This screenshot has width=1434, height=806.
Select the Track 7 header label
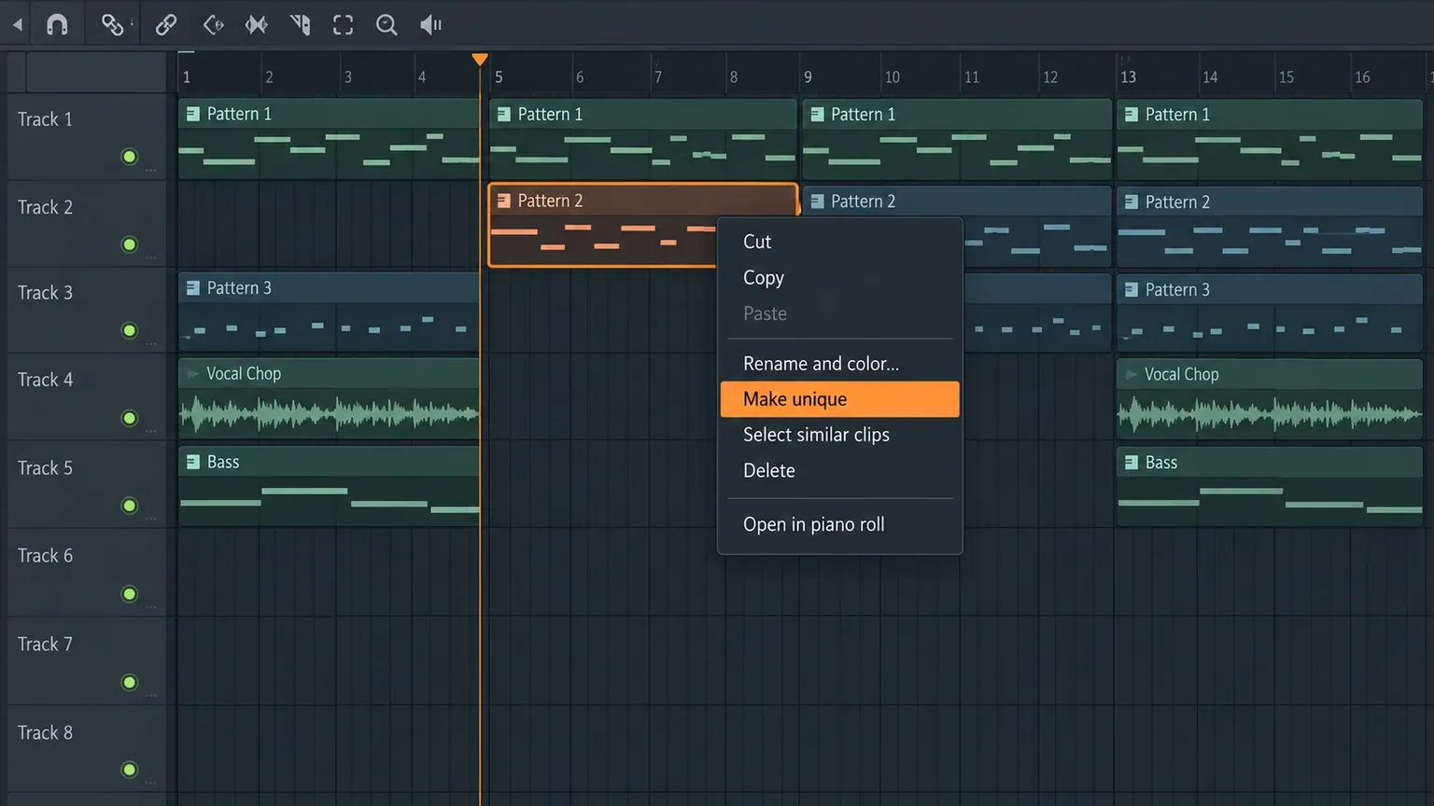tap(45, 645)
